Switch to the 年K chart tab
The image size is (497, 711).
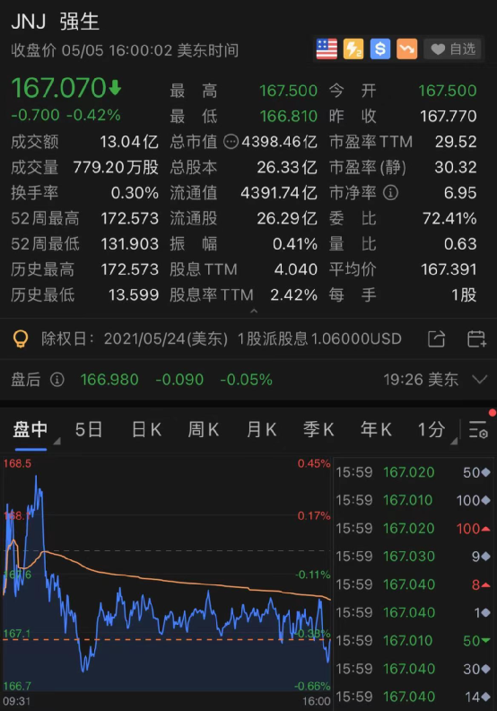click(x=376, y=429)
